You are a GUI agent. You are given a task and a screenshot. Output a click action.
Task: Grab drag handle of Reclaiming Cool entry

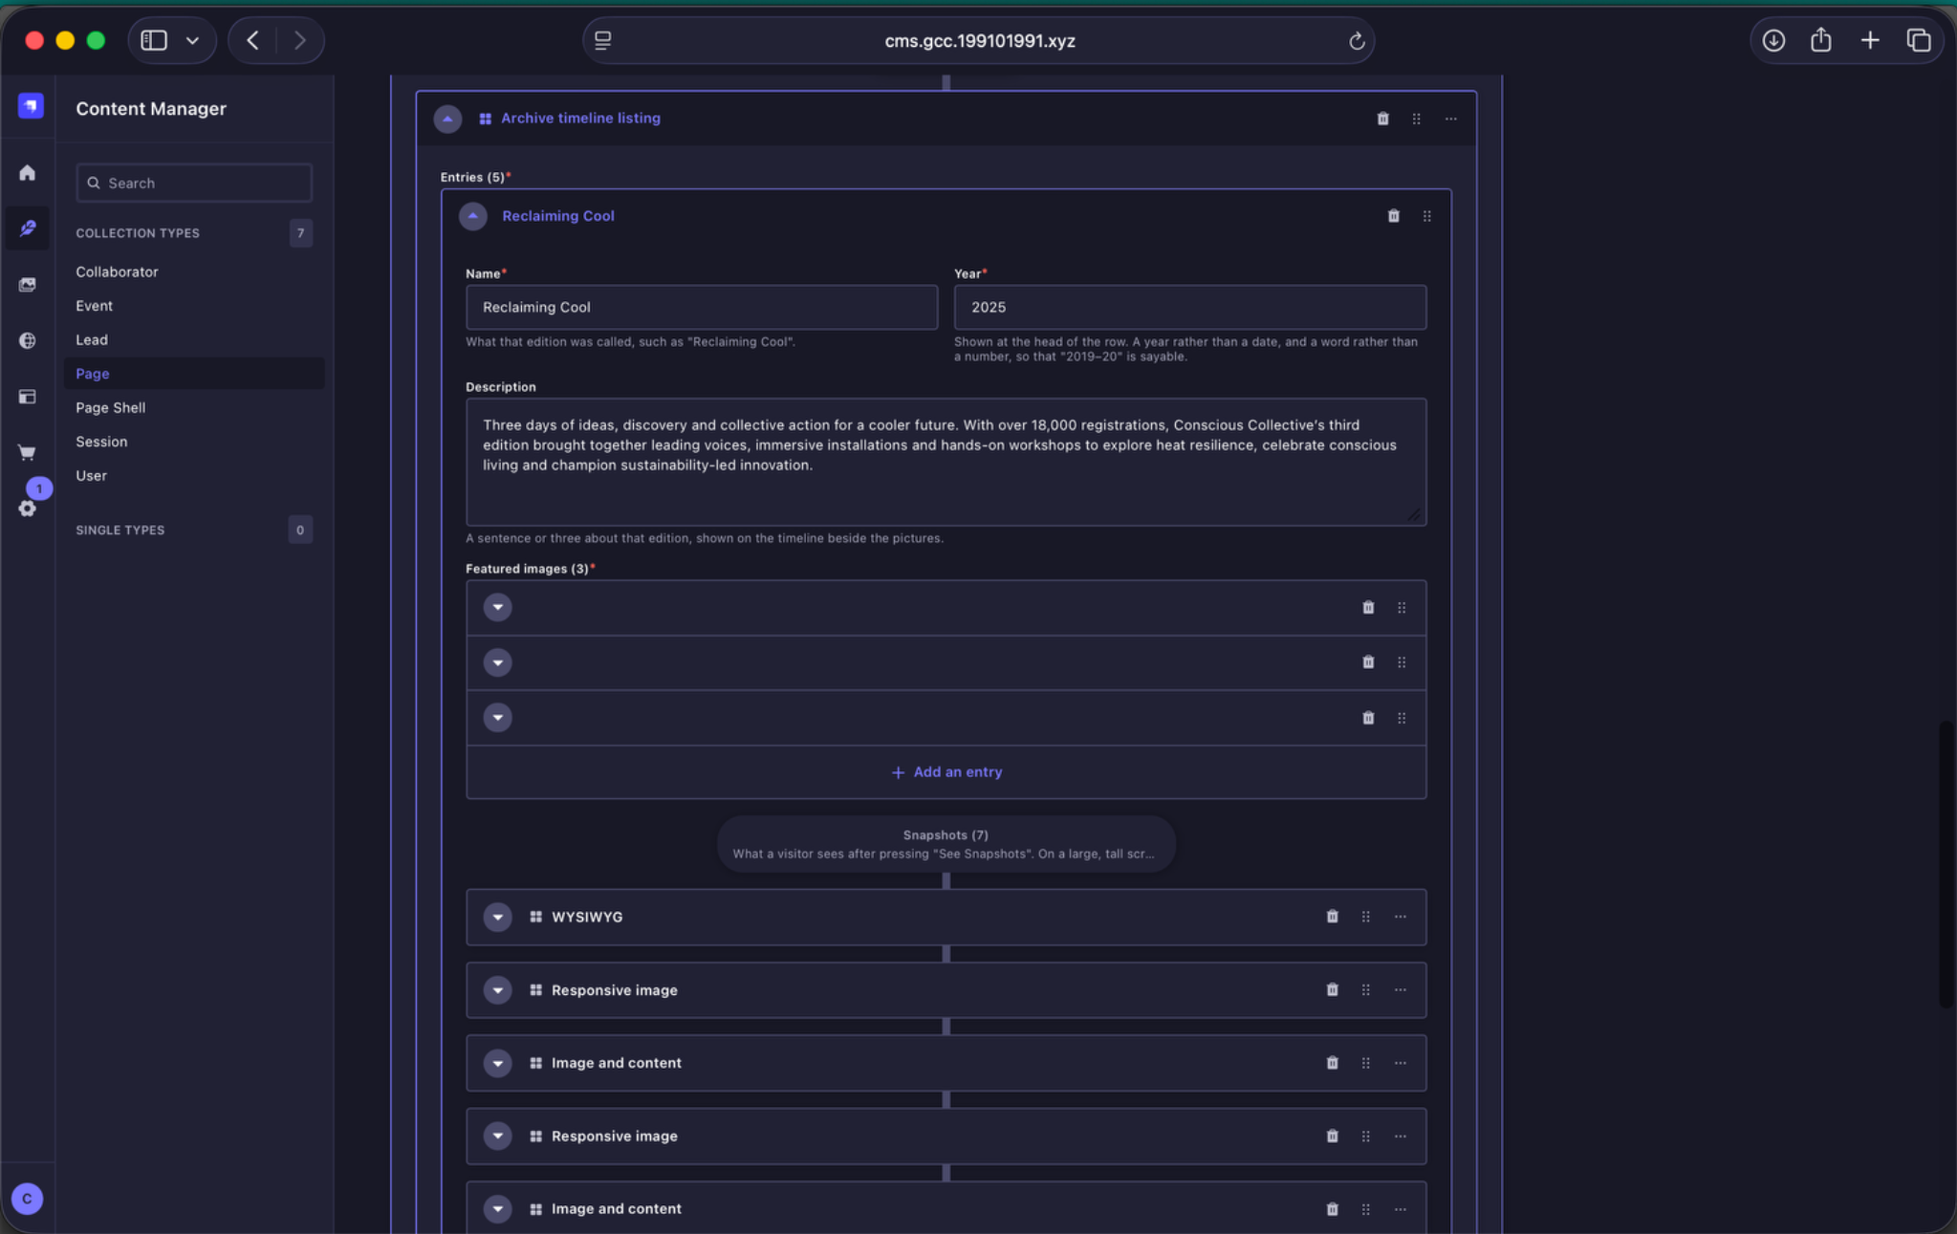click(1426, 216)
